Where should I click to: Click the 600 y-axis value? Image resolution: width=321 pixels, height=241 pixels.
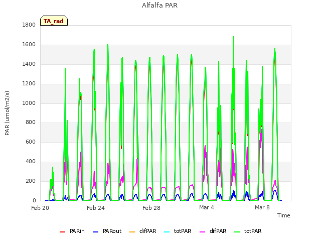pyautogui.click(x=31, y=142)
